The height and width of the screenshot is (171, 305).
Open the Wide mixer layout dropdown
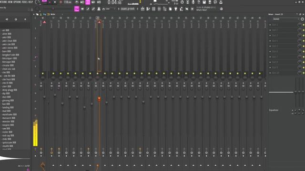pyautogui.click(x=56, y=14)
